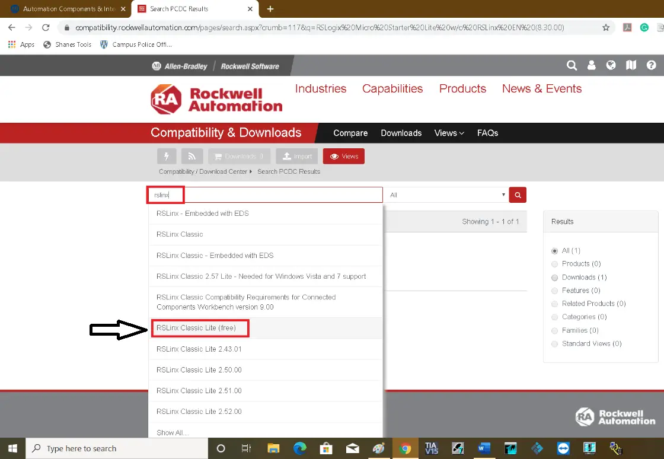Open Compare in black navigation bar

[x=350, y=133]
